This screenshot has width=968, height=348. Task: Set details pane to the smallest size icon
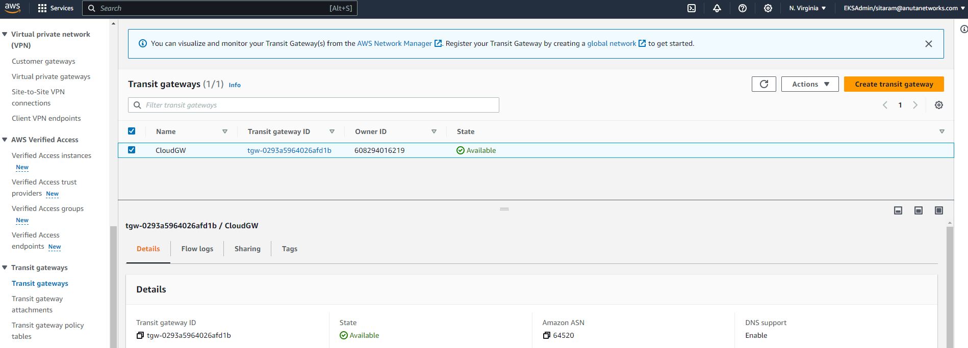pyautogui.click(x=898, y=210)
